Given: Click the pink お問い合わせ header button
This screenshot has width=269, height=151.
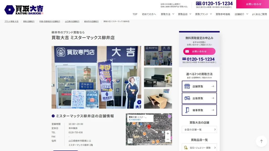Looking at the screenshot, I should click(252, 4).
